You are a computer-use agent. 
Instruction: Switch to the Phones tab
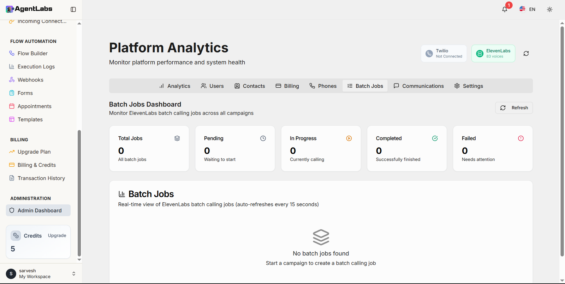point(323,86)
